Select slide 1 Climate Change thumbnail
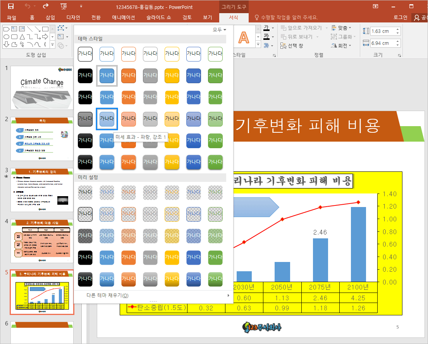428x344 pixels. click(x=42, y=88)
